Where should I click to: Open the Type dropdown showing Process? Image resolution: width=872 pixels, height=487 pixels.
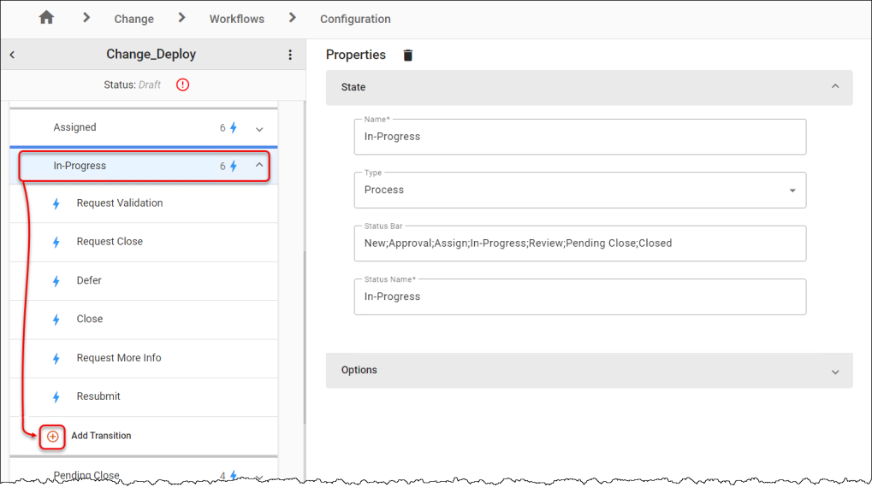tap(580, 190)
